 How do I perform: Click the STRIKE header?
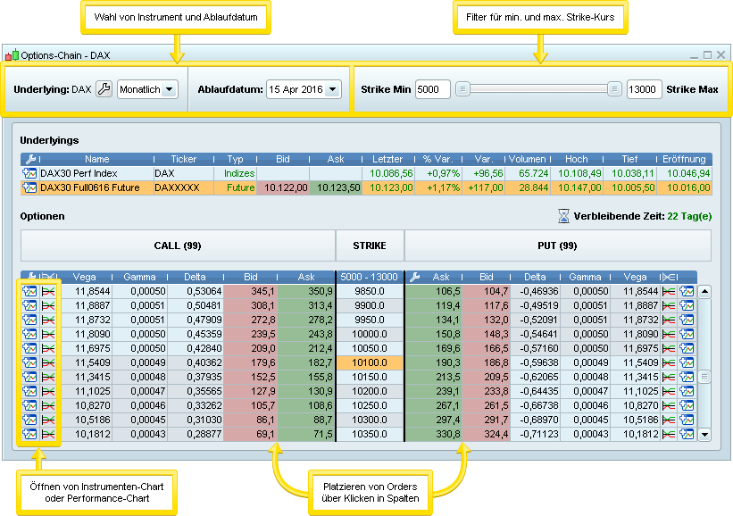click(370, 246)
